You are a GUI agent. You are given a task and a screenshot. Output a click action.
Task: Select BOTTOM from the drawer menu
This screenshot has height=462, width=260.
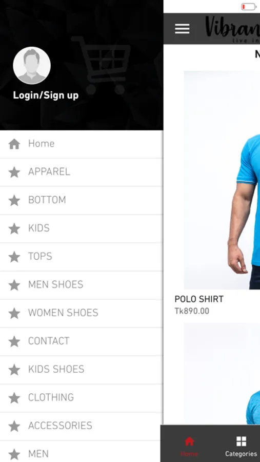click(81, 200)
